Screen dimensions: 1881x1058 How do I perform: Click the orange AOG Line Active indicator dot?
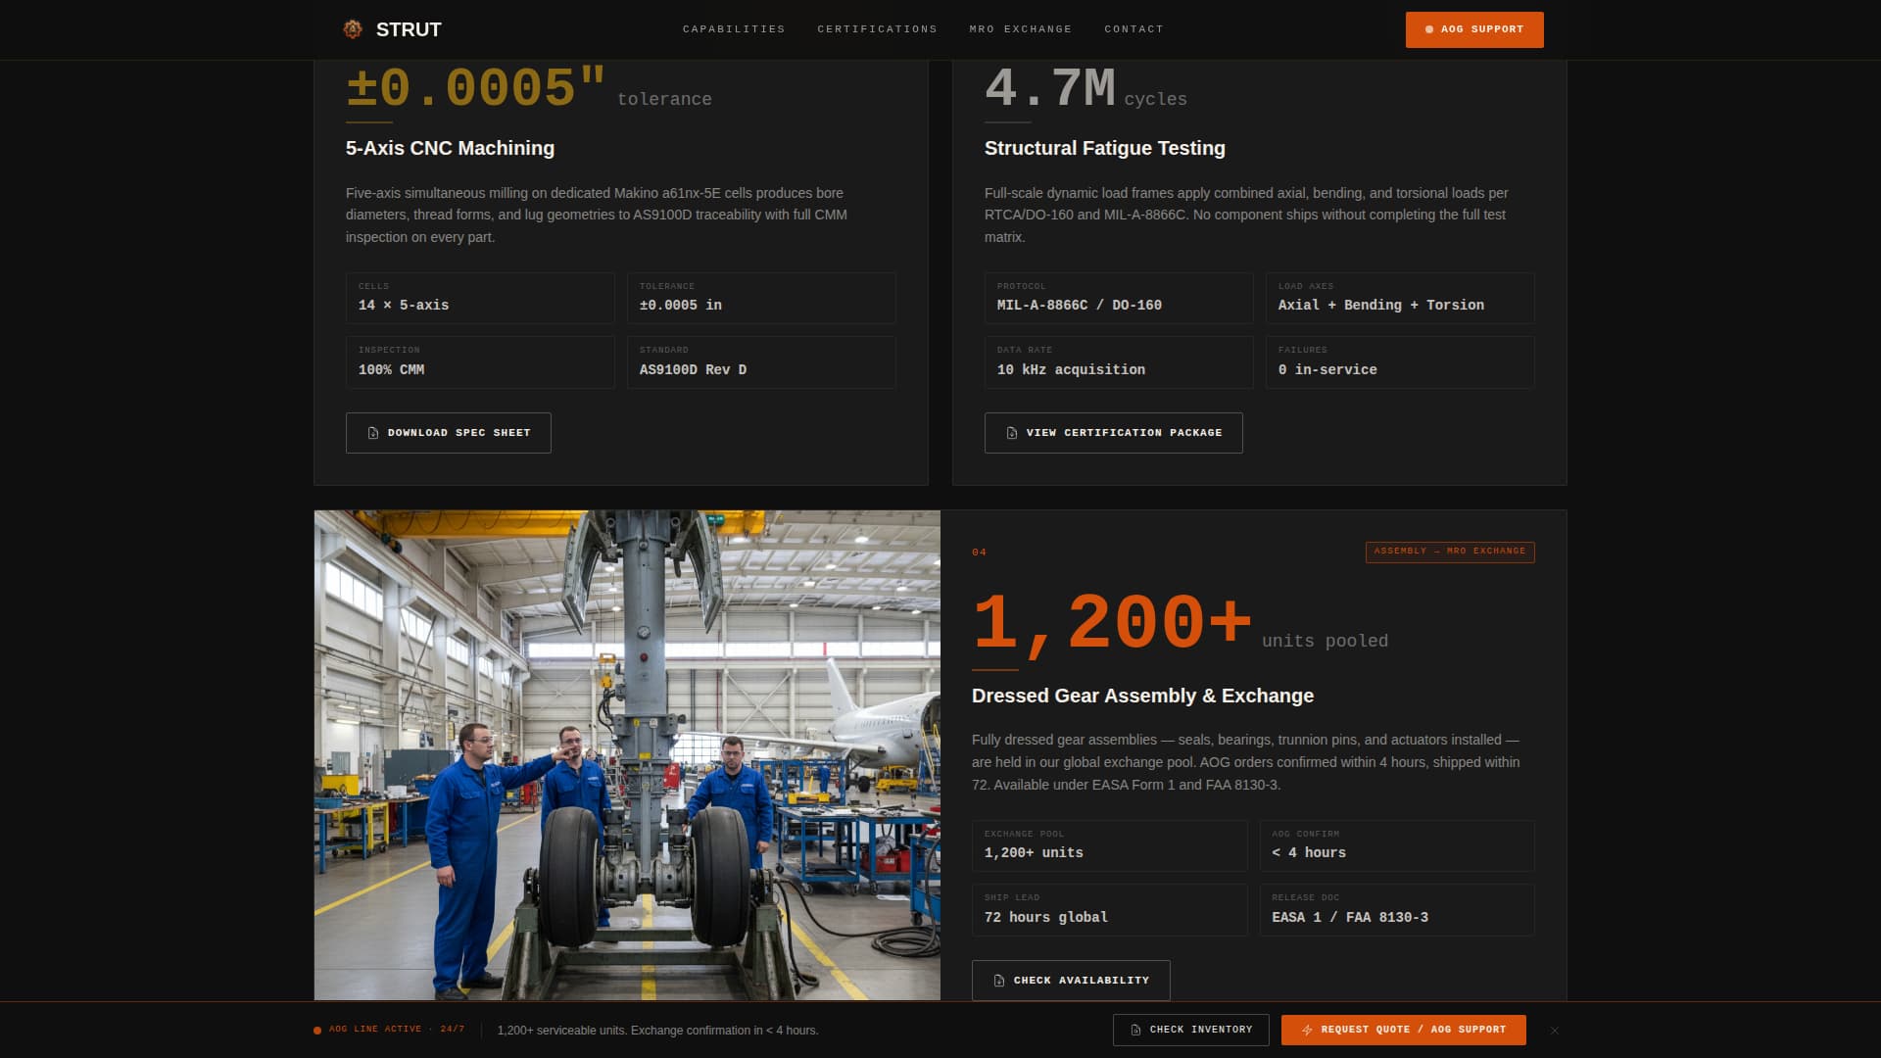[x=315, y=1030]
